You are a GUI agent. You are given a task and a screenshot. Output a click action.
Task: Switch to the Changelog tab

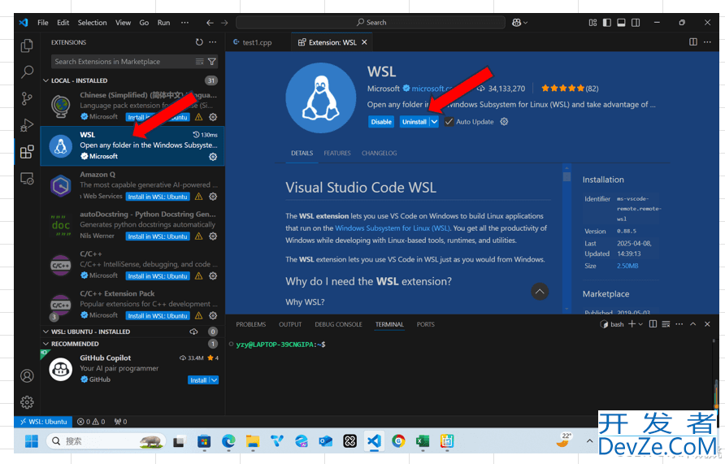379,153
